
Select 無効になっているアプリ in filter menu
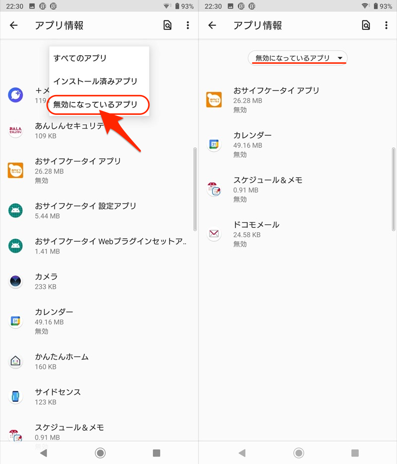98,105
